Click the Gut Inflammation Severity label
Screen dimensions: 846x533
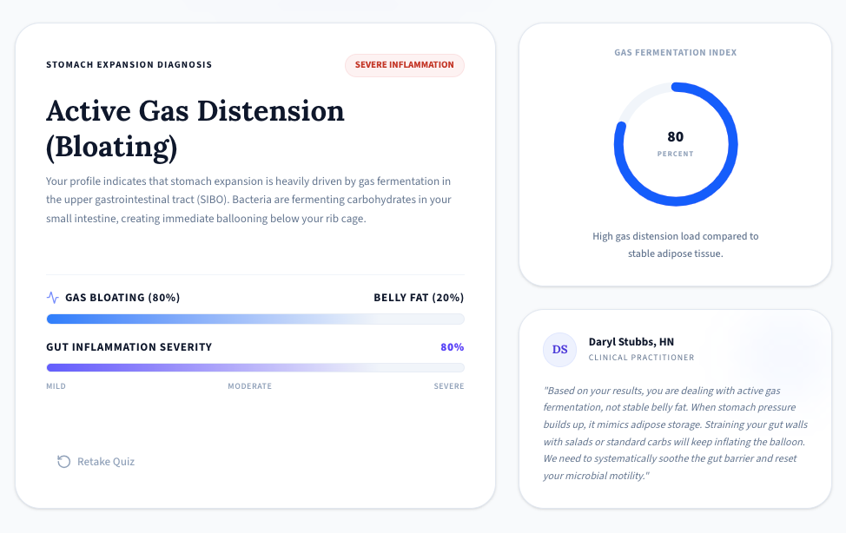(x=129, y=347)
